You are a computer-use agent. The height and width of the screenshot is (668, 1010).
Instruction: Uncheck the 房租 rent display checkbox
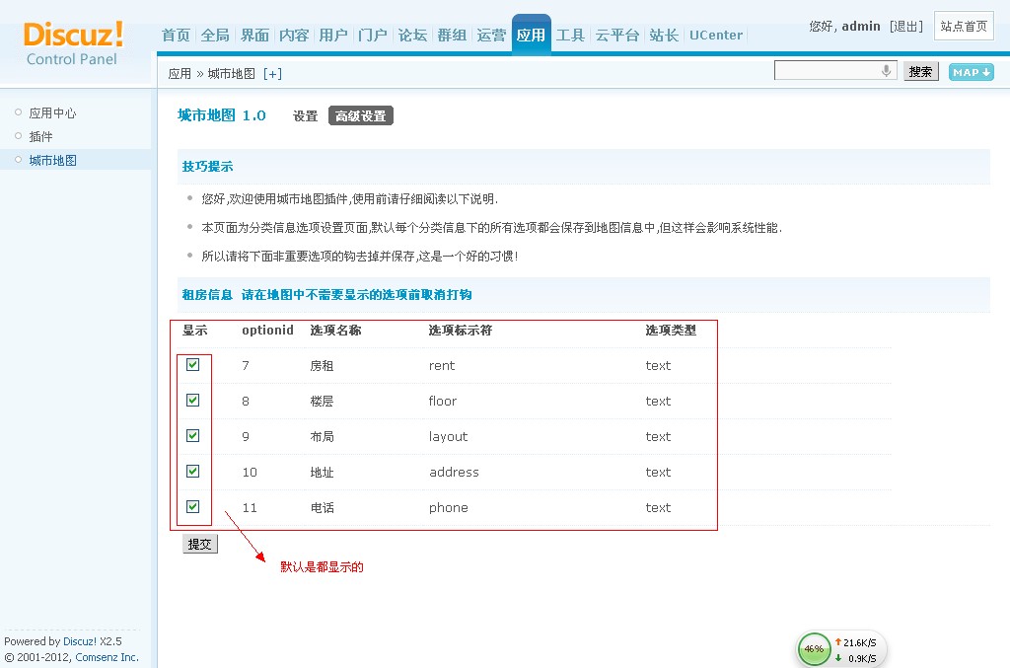pyautogui.click(x=193, y=365)
